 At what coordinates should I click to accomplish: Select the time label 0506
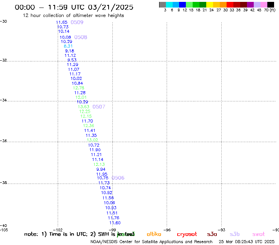pos(118,178)
